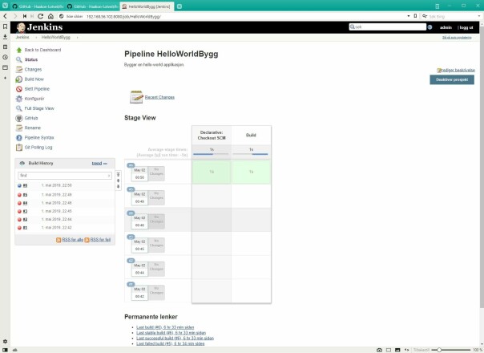Click the Recent Changes notepad icon
Viewport: 484px width, 353px height.
(x=136, y=97)
